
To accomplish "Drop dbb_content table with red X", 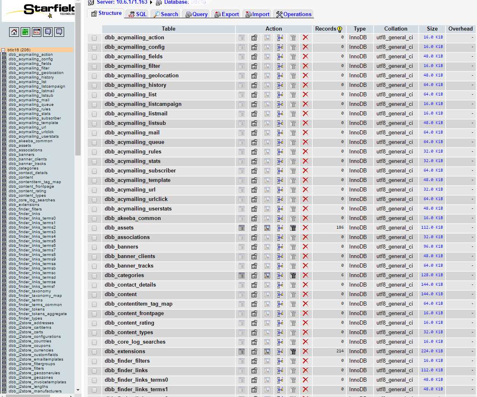I will 305,294.
